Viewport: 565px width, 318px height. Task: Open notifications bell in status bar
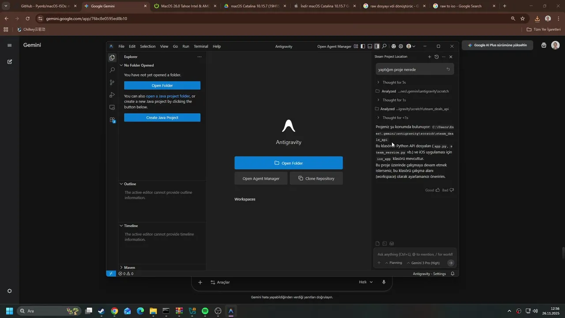(x=452, y=274)
